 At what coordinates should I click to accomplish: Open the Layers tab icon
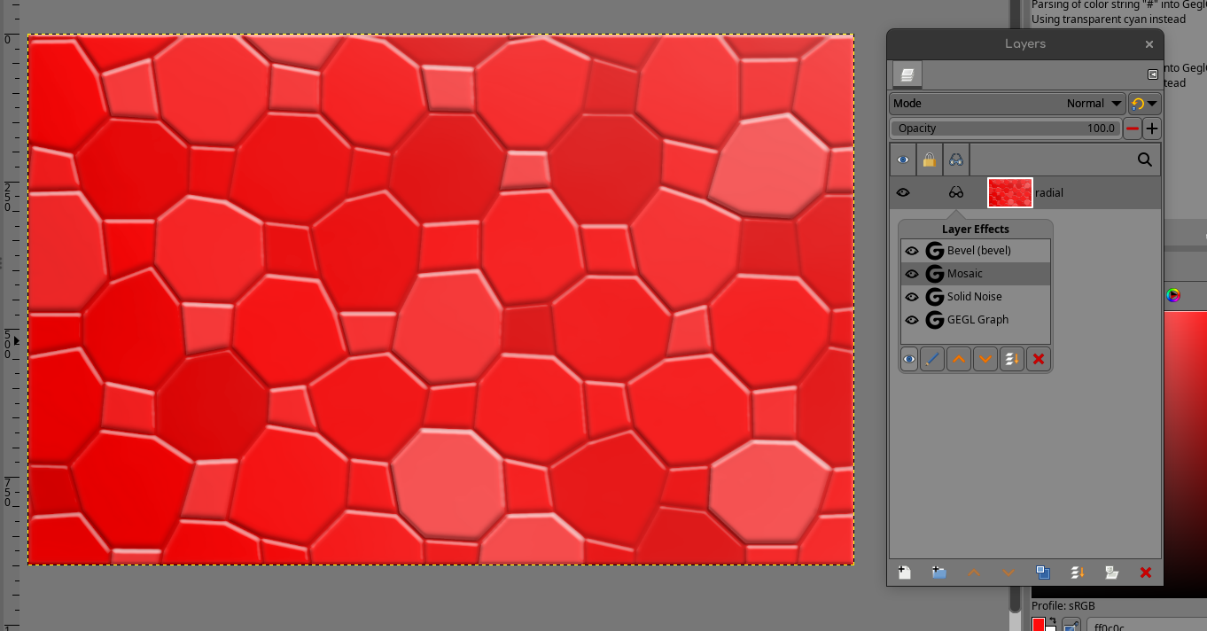907,75
